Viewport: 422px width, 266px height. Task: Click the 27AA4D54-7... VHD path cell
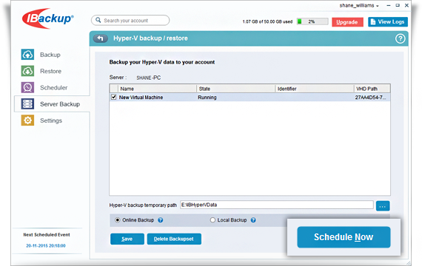coord(371,98)
